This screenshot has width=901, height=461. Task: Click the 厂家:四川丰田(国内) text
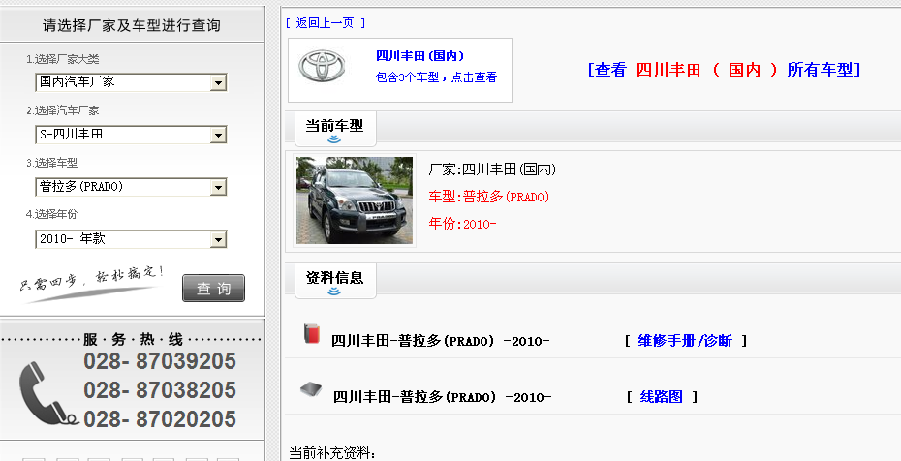(x=492, y=169)
